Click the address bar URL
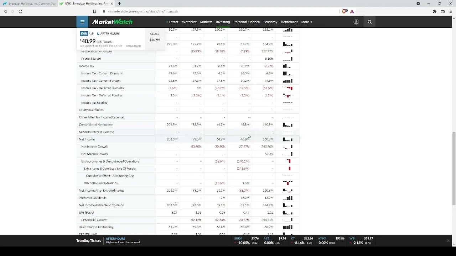This screenshot has height=256, width=456. tap(143, 11)
